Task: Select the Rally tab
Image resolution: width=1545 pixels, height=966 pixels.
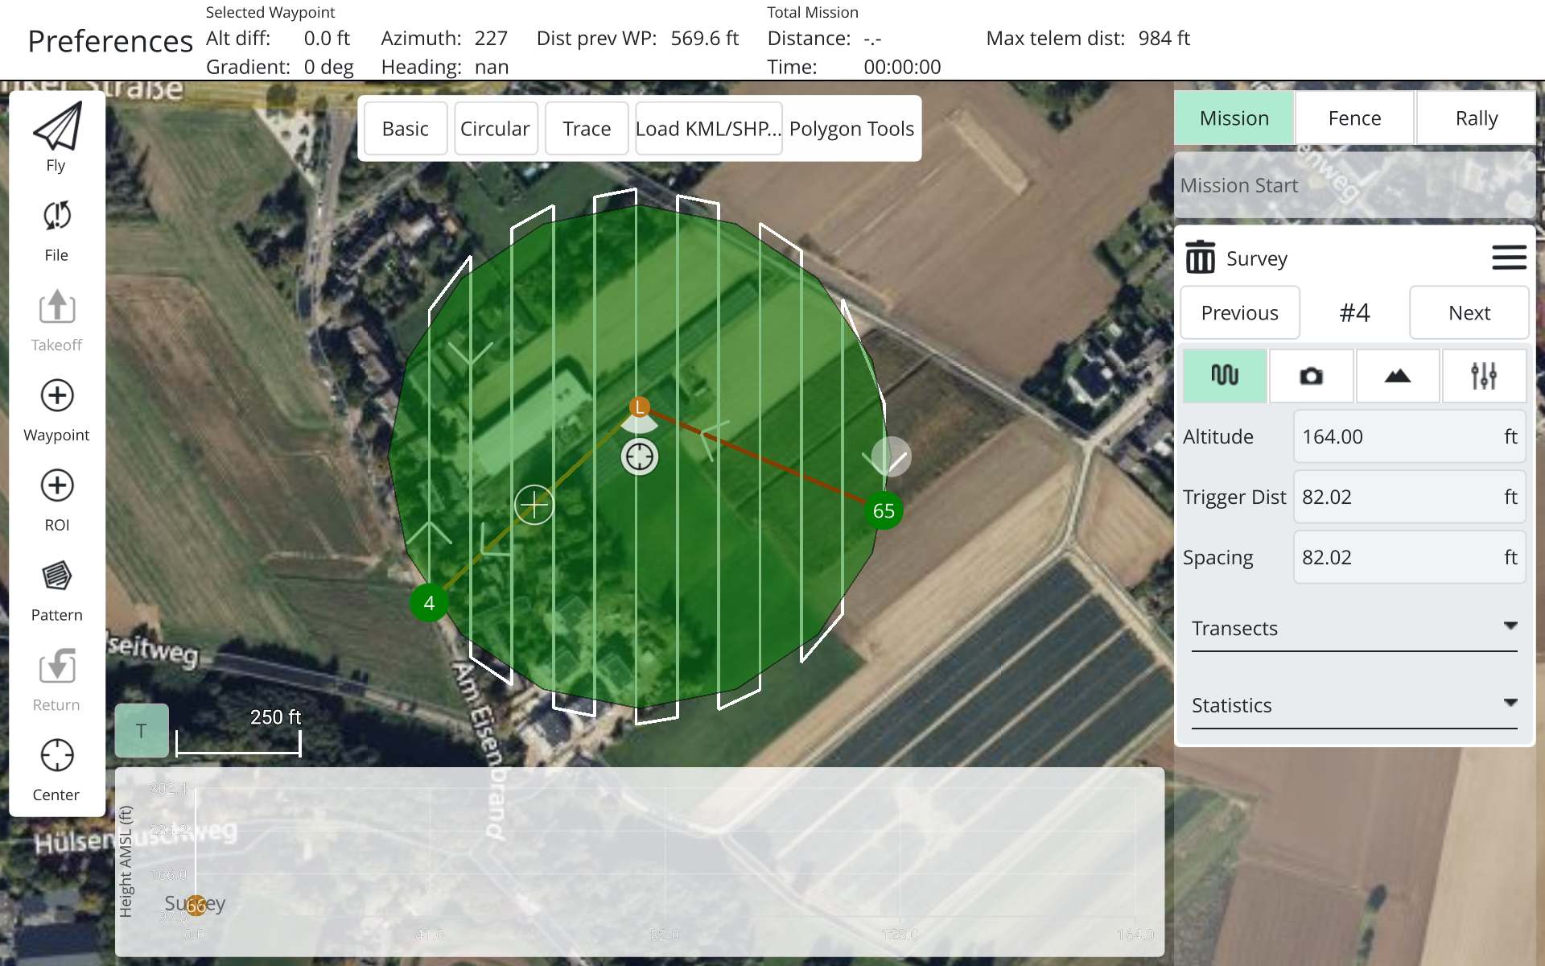Action: (x=1477, y=118)
